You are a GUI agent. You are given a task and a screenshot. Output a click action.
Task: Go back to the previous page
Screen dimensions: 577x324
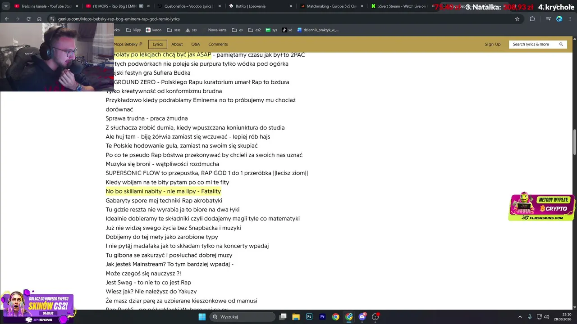(7, 19)
